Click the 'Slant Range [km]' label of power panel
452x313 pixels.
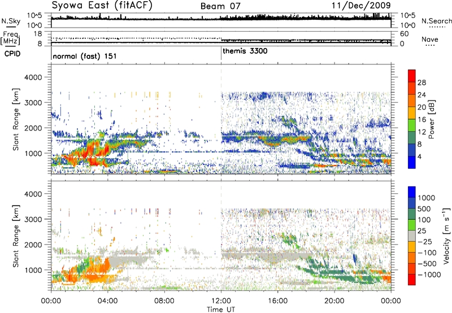[x=16, y=120]
